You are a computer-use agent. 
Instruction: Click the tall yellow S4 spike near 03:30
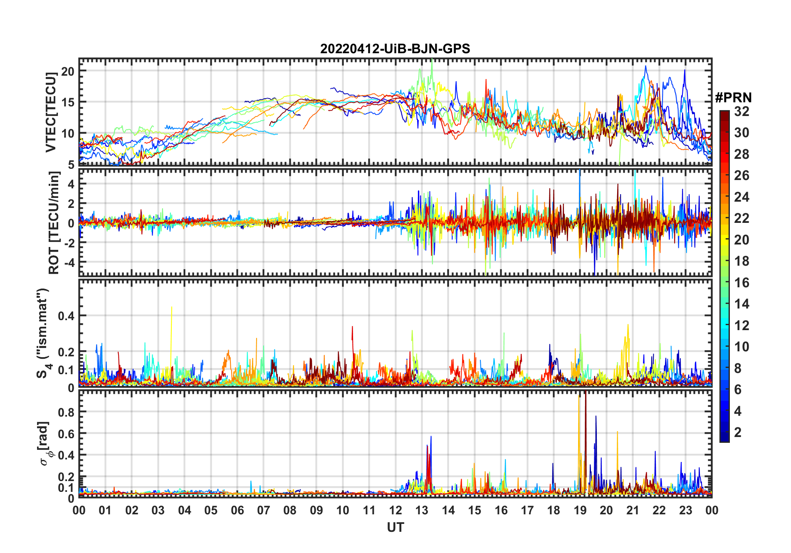pos(171,316)
